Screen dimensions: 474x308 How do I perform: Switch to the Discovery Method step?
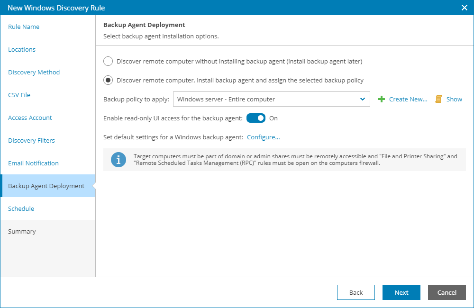(34, 72)
